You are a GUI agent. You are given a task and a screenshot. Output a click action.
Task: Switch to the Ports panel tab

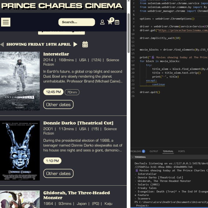[182, 151]
